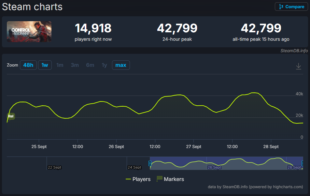The height and width of the screenshot is (196, 310).
Task: Click the 27 Sept axis label
Action: pyautogui.click(x=193, y=147)
